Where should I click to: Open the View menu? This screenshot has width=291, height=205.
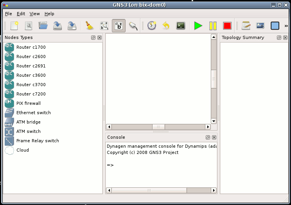pos(34,14)
